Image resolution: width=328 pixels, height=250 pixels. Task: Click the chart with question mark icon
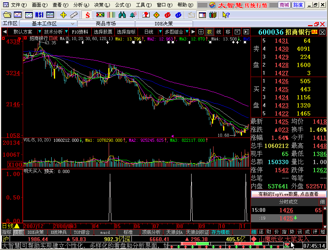(x=146, y=15)
